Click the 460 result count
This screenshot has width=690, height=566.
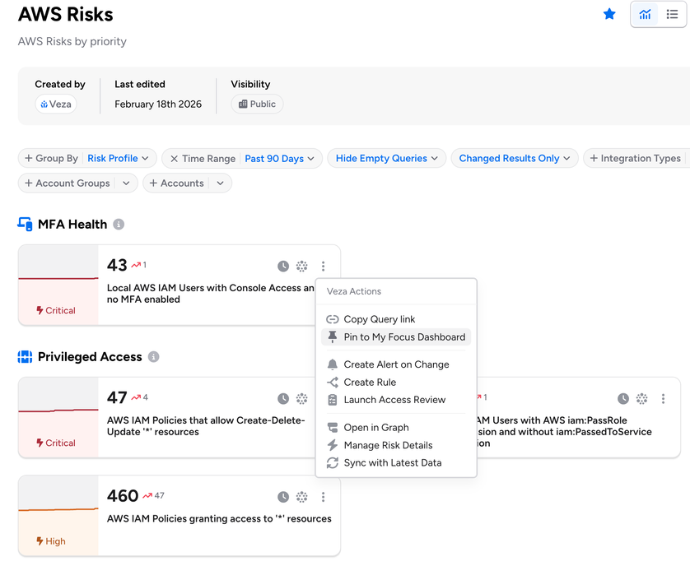tap(123, 496)
